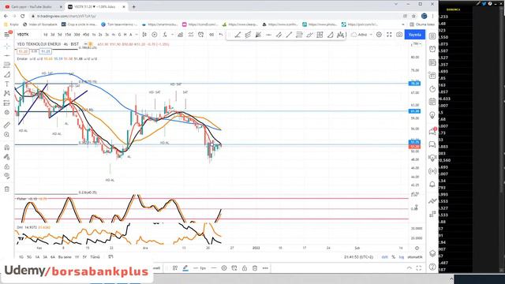This screenshot has height=284, width=505.
Task: Open the calendar icon in right sidebar
Action: click(432, 102)
